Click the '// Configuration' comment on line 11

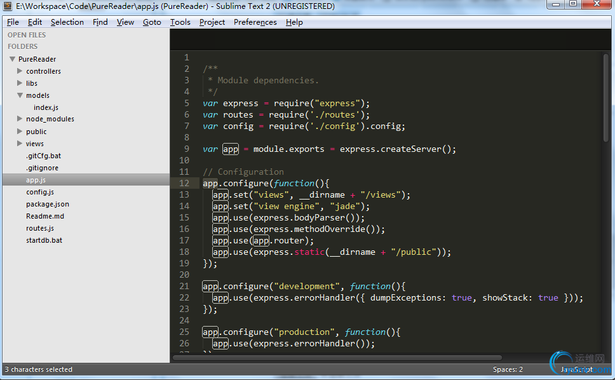point(243,172)
